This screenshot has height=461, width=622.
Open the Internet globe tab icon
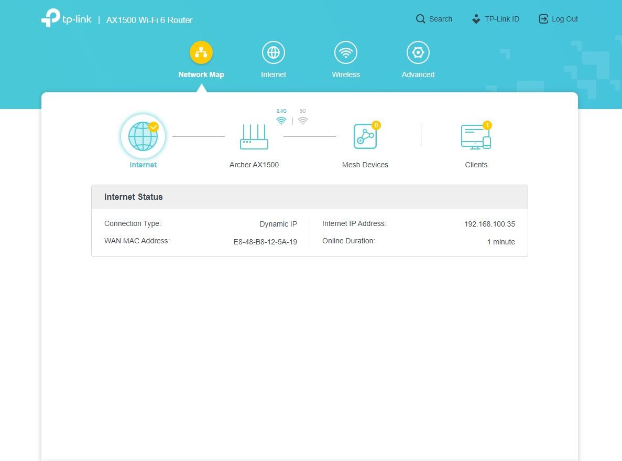[x=274, y=52]
